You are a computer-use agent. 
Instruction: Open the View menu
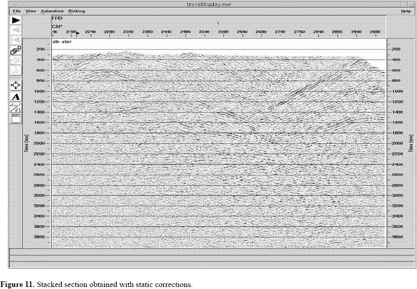tap(31, 11)
